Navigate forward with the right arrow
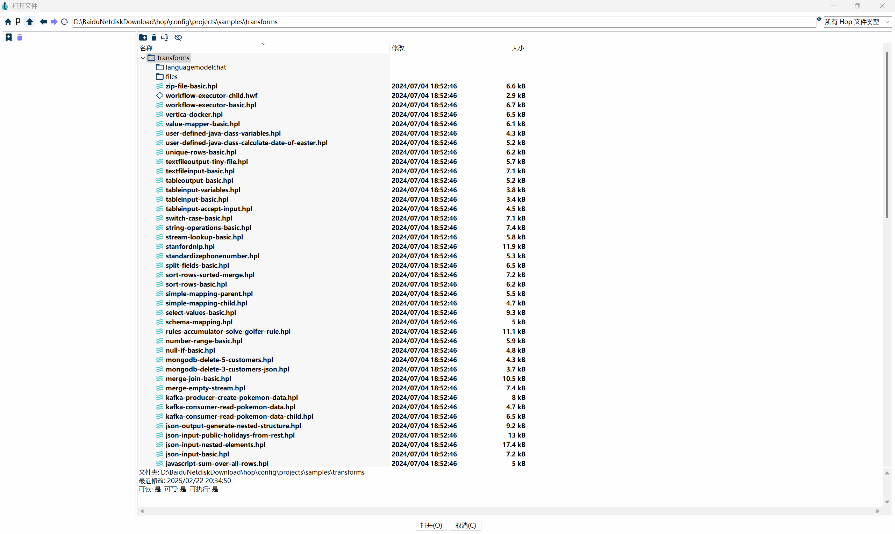The image size is (895, 534). click(54, 22)
